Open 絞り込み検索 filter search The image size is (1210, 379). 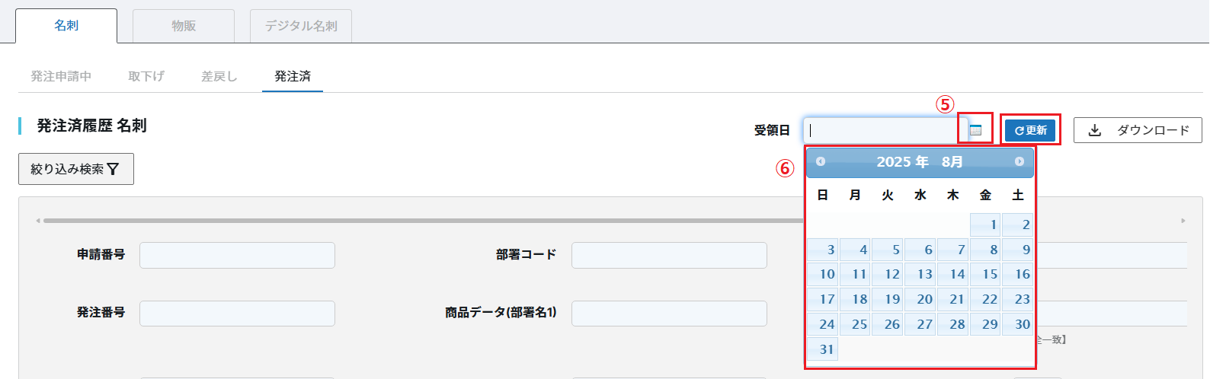(x=76, y=169)
